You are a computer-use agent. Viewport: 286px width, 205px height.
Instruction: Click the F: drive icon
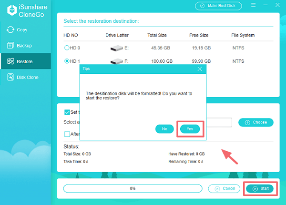(117, 61)
